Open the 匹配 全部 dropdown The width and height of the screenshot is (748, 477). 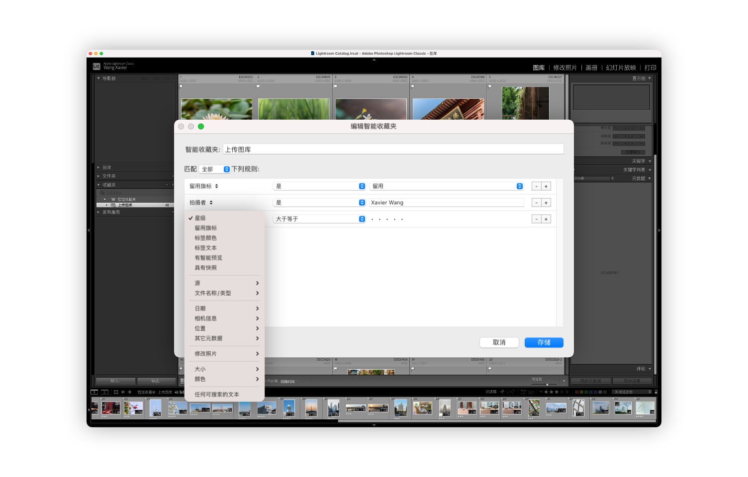point(215,169)
